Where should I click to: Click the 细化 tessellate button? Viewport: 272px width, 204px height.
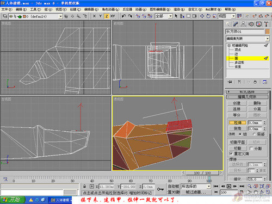point(237,179)
